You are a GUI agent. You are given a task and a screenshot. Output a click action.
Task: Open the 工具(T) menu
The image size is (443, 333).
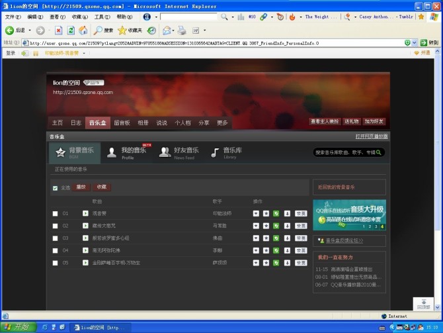102,17
